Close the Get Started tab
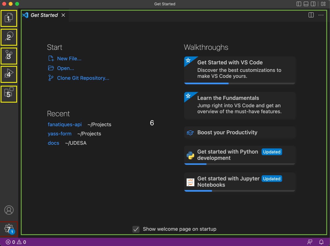The height and width of the screenshot is (246, 330). pos(63,15)
